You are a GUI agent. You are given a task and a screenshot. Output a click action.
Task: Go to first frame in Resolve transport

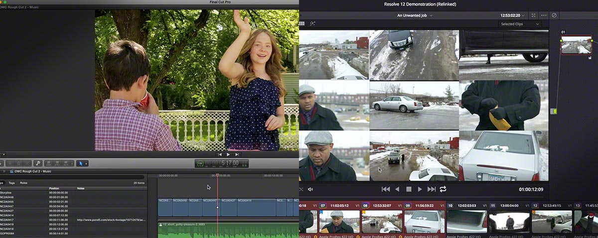385,189
